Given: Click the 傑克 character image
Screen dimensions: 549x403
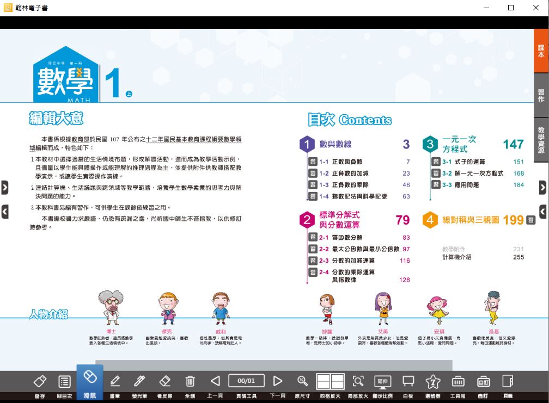Looking at the screenshot, I should [168, 308].
